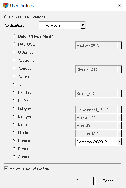Select the RADIOSS radio button

[x=14, y=44]
